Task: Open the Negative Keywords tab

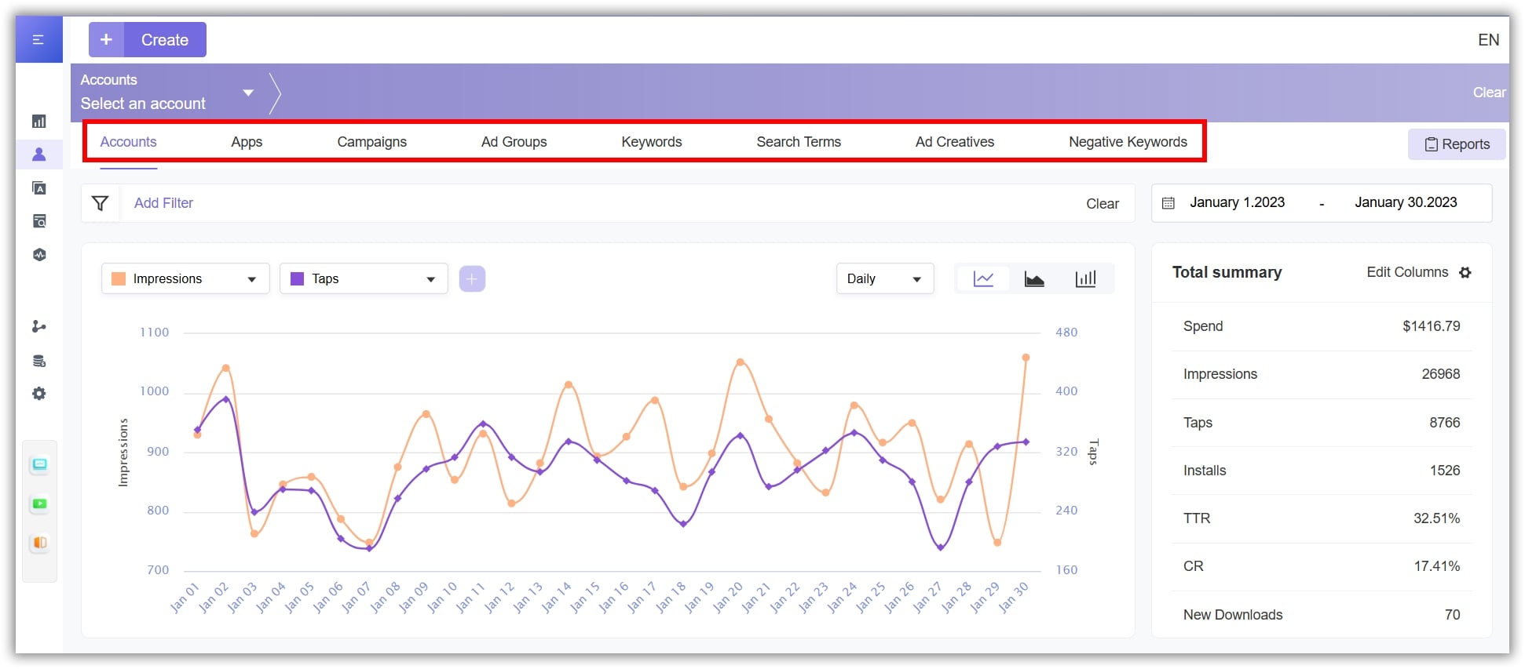Action: 1128,142
